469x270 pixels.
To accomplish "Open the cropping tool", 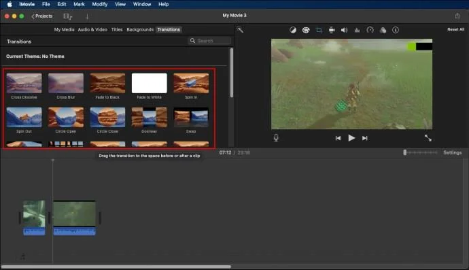I will (319, 30).
